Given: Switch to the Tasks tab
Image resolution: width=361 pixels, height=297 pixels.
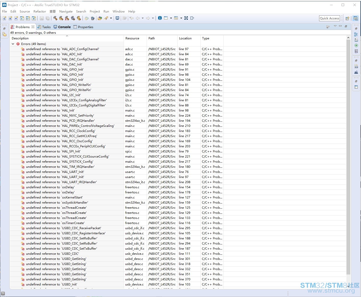Looking at the screenshot, I should pos(44,27).
